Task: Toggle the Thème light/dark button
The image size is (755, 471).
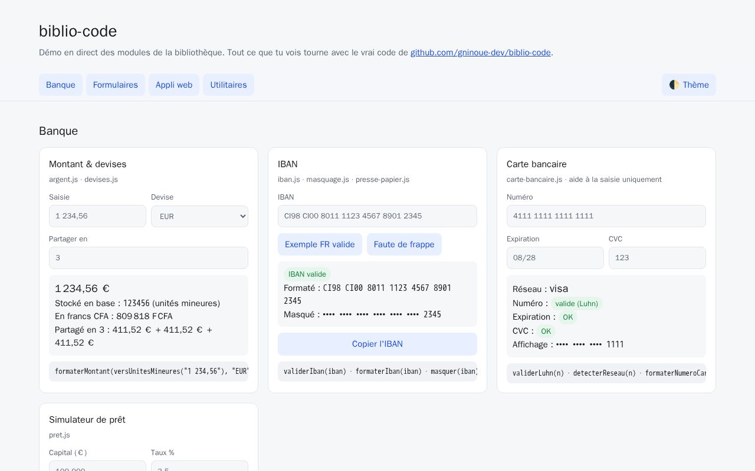Action: pos(688,85)
